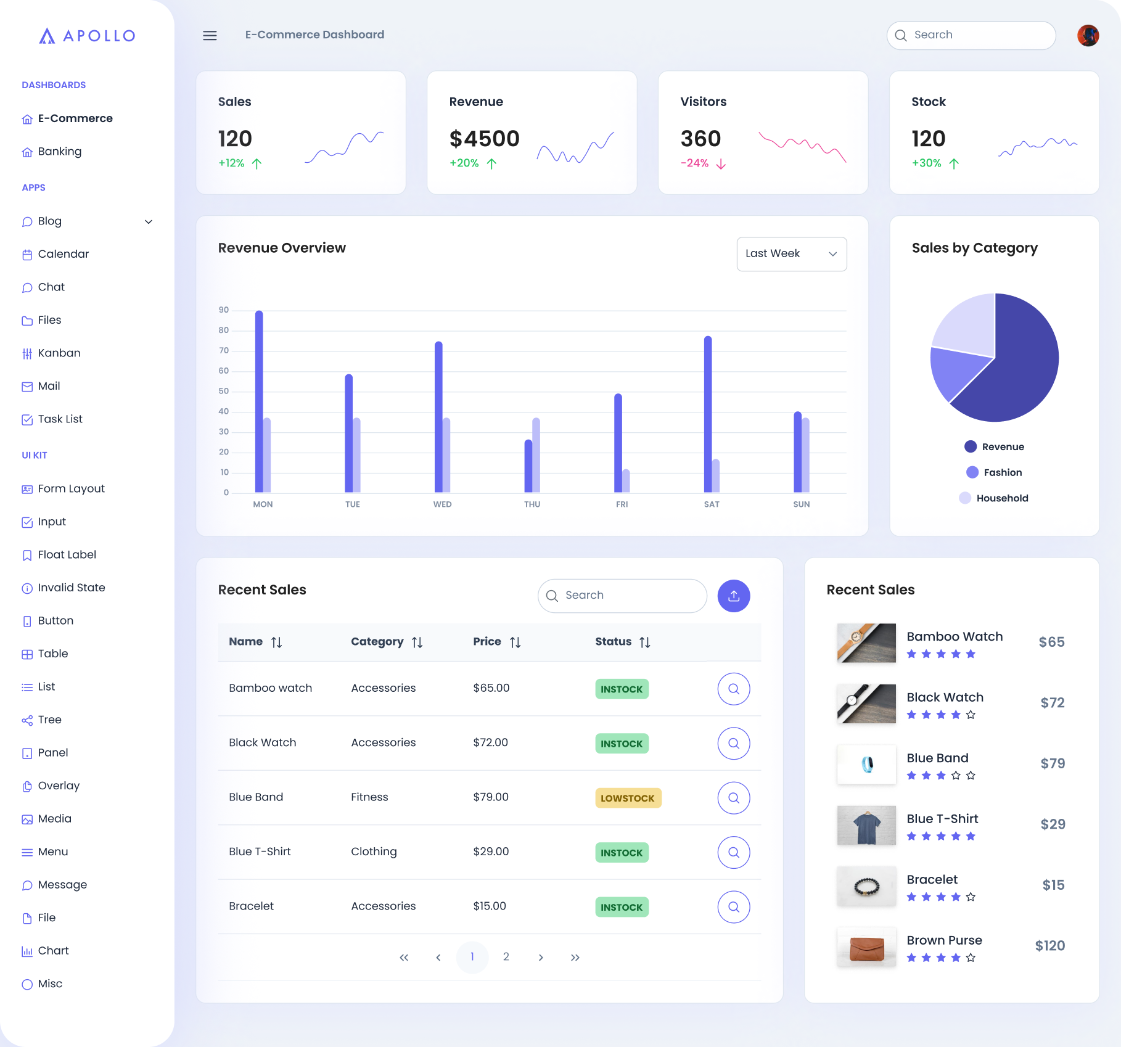This screenshot has width=1121, height=1047.
Task: Click the fifth star on Brown Purse rating
Action: tap(971, 958)
